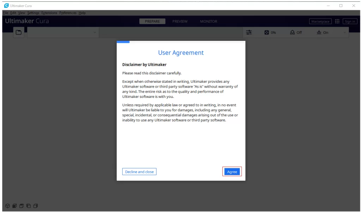Open the File menu
Screen dimensions: 361x212
[6, 13]
